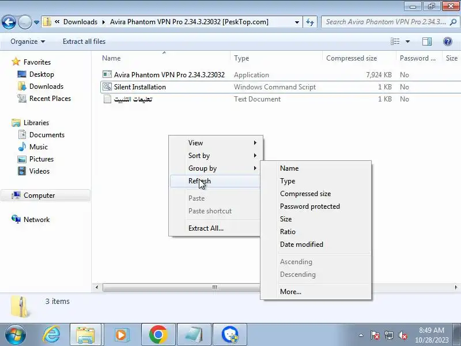This screenshot has width=461, height=346.
Task: Click the zip folder icon in address bar
Action: pyautogui.click(x=47, y=22)
